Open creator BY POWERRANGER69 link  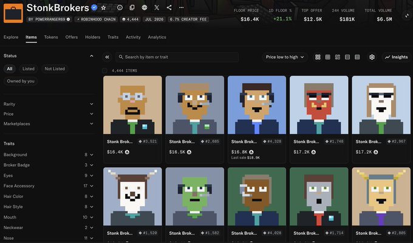click(x=49, y=19)
